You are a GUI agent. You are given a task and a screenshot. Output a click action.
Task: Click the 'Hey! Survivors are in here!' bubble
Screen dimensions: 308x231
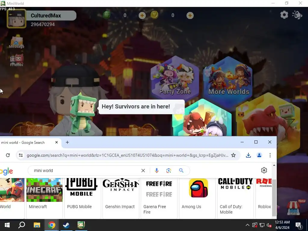(x=141, y=107)
